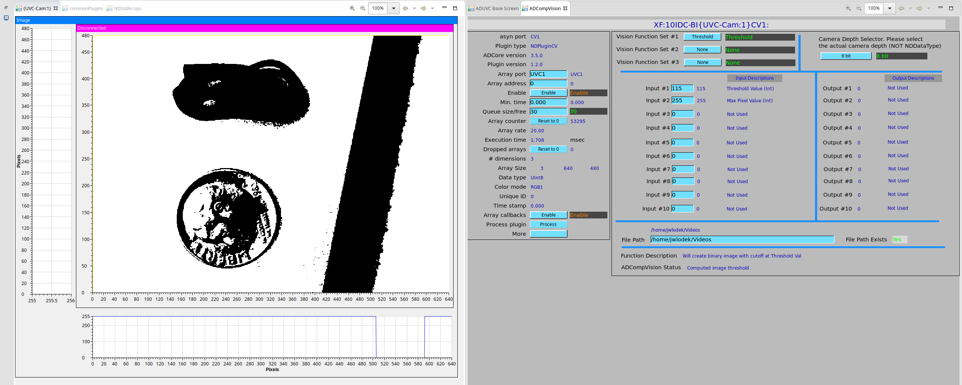Click the Input Descriptions header label
The image size is (962, 385).
[x=754, y=78]
